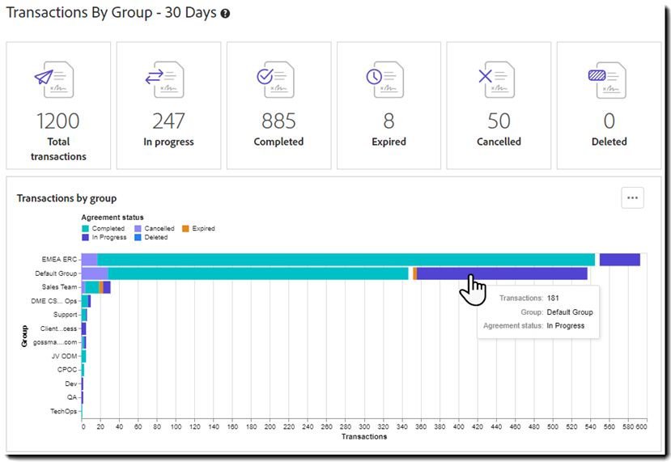The height and width of the screenshot is (462, 671).
Task: Select the EMEA ERC completed bar
Action: click(x=346, y=260)
